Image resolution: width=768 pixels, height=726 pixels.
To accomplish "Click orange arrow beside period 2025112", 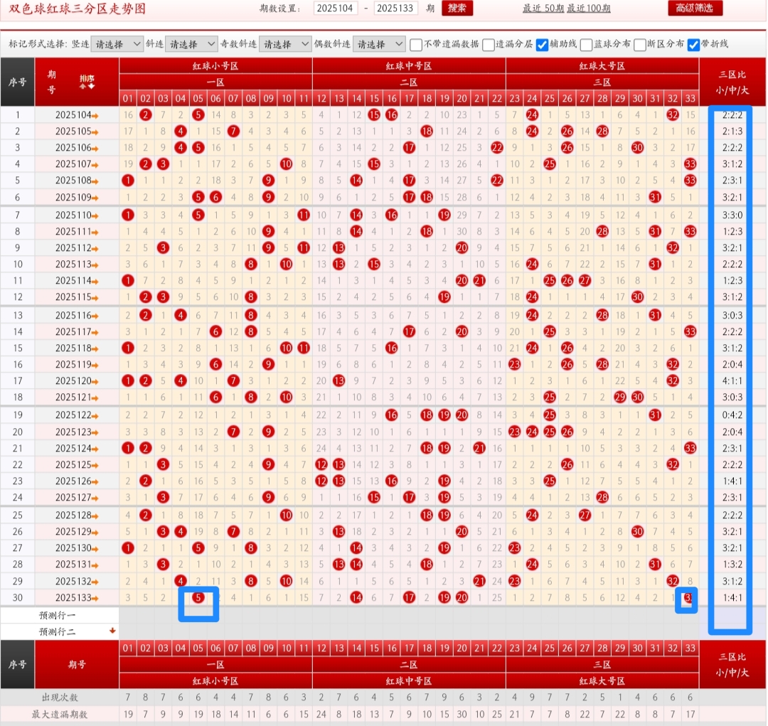I will (x=95, y=249).
